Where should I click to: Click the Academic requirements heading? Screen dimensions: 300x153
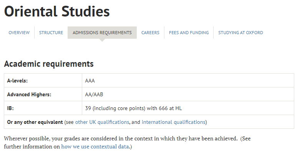point(49,64)
